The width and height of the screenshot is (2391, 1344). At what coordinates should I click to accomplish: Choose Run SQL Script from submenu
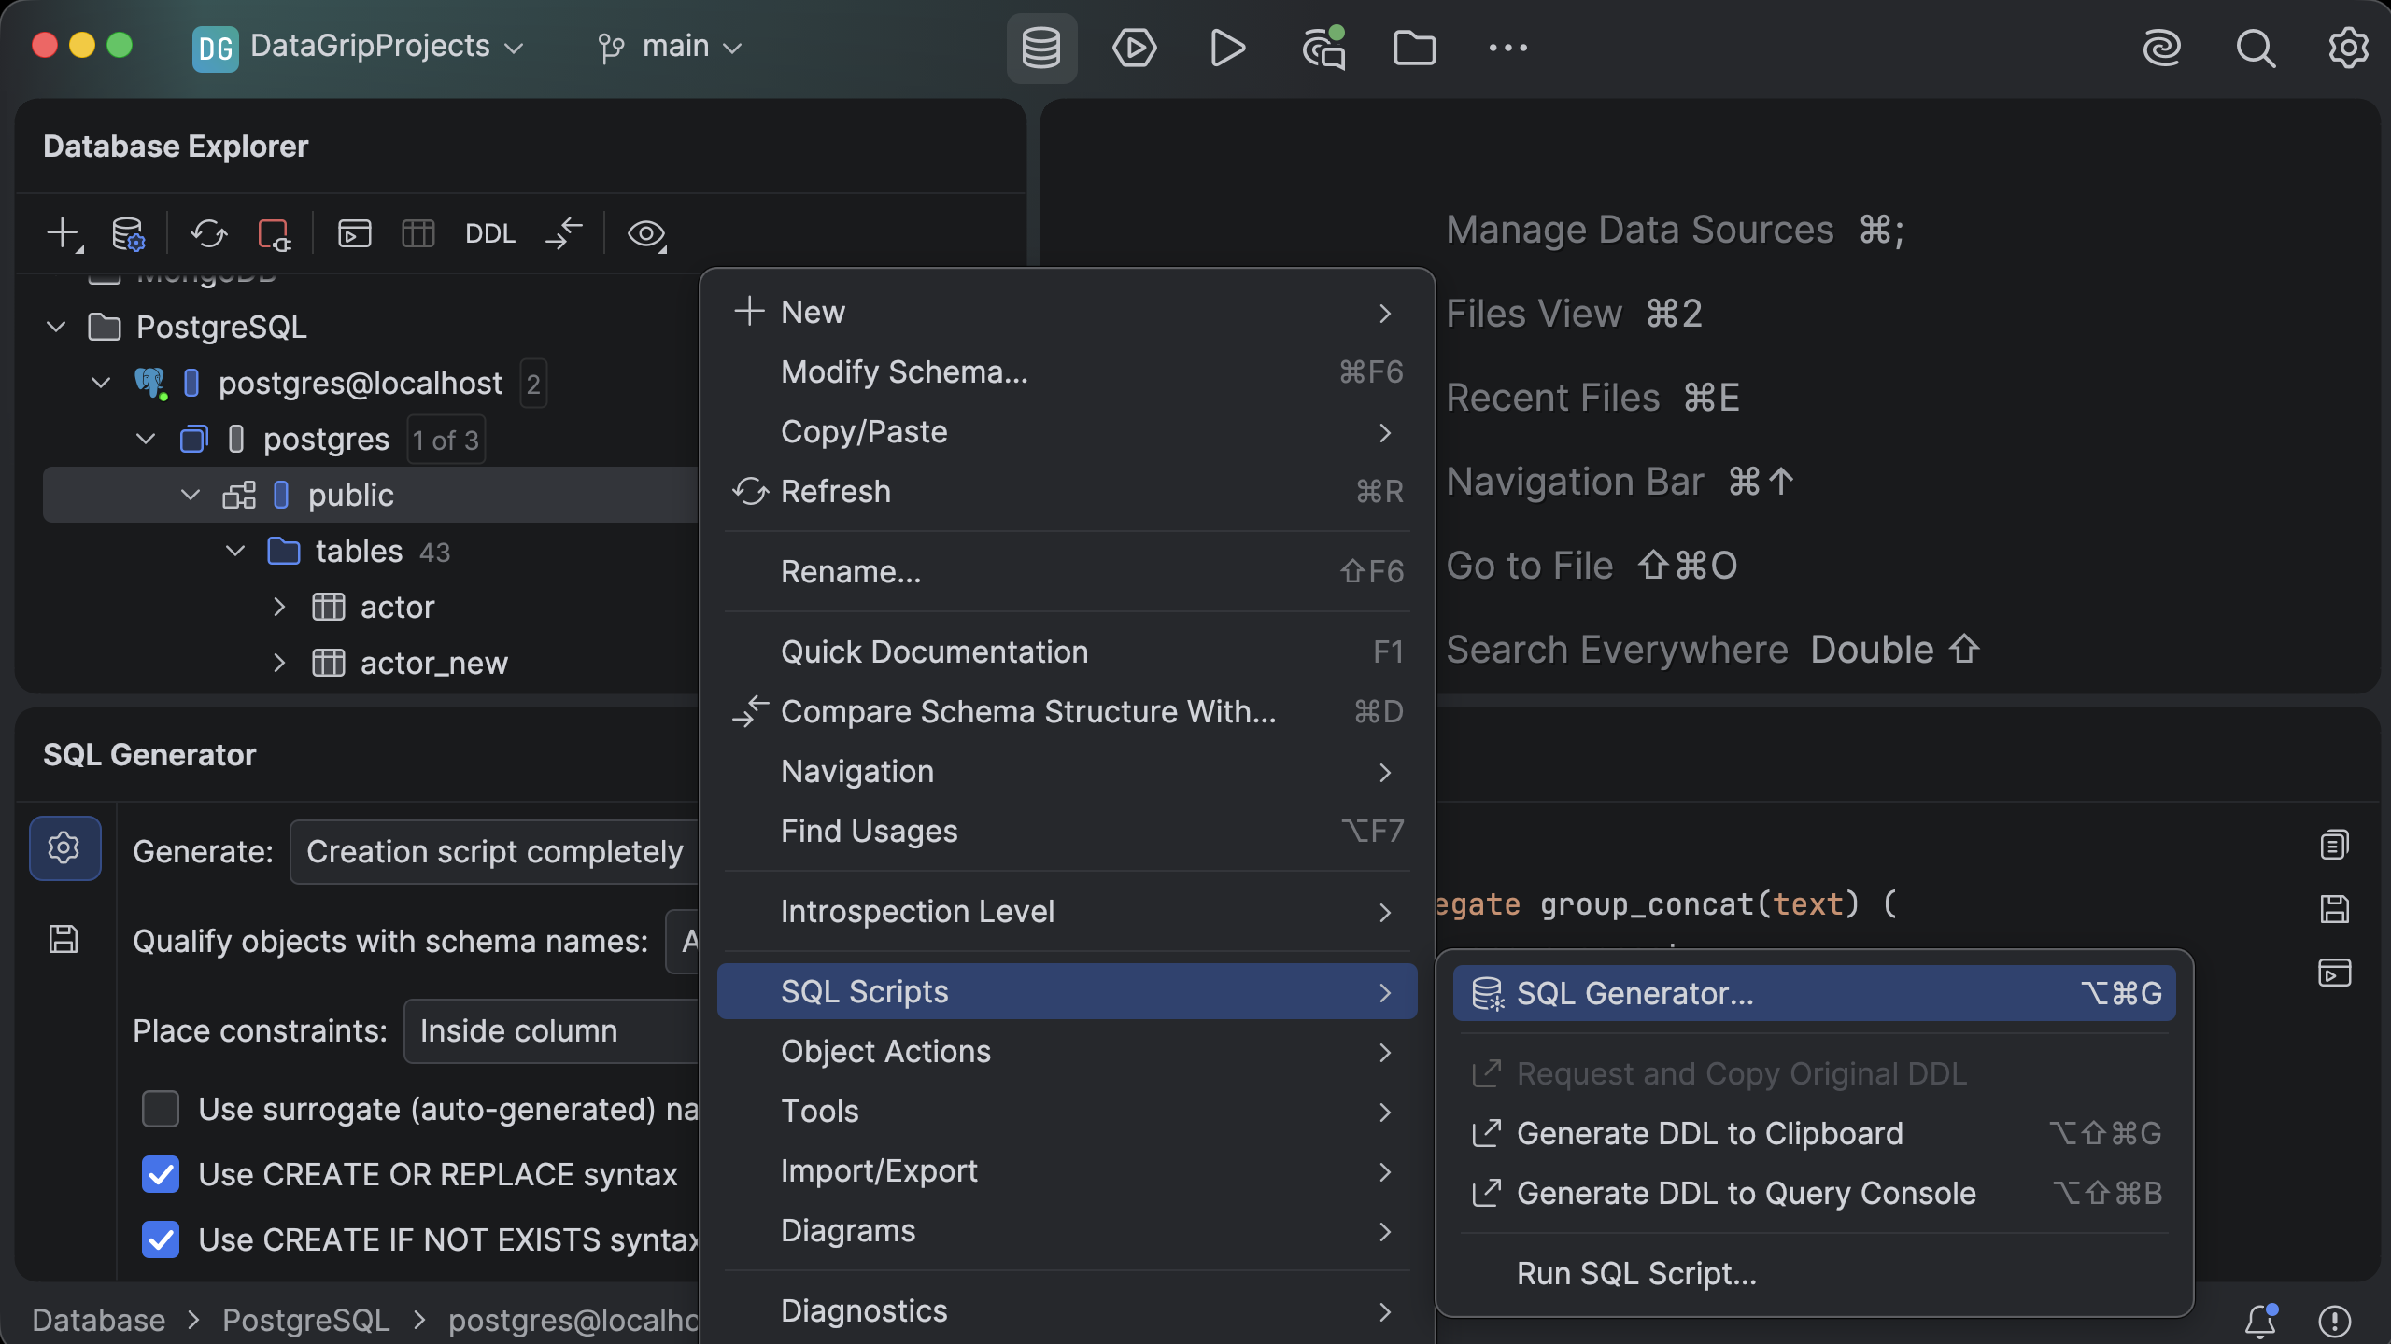click(1814, 1273)
